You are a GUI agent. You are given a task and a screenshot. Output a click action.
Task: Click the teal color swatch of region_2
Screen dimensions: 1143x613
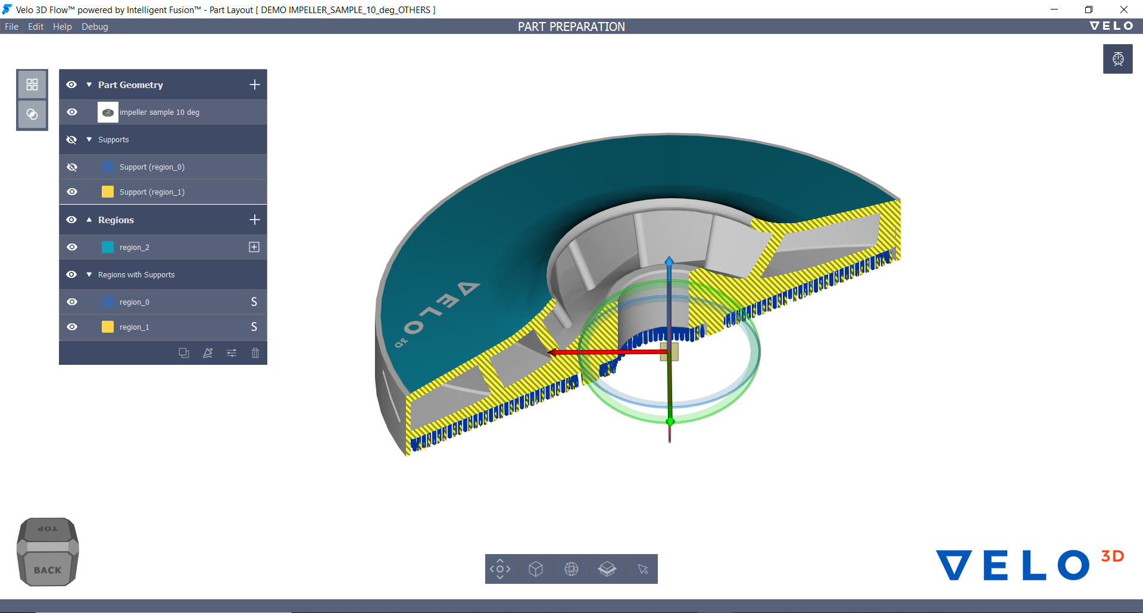coord(108,247)
